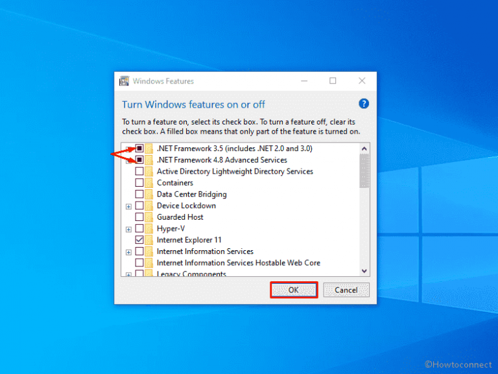
Task: Click the feature list scrollbar thumb
Action: (364, 171)
